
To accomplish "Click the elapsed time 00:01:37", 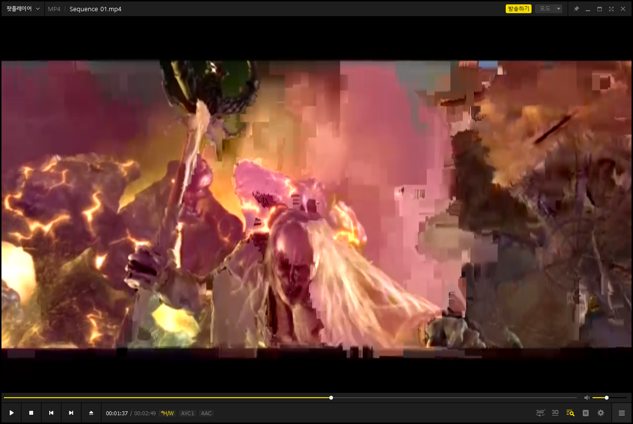I will point(117,413).
